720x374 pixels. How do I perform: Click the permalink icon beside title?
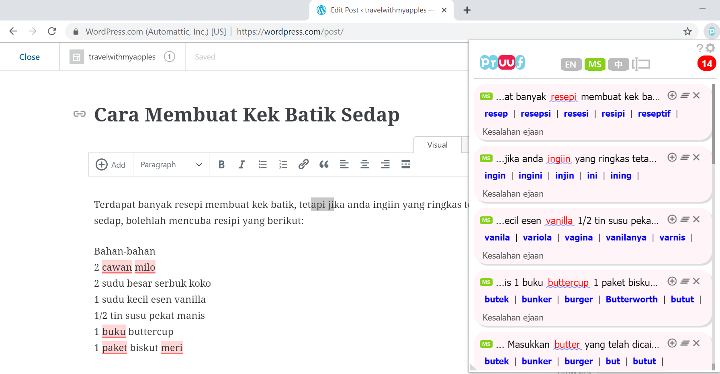(80, 114)
